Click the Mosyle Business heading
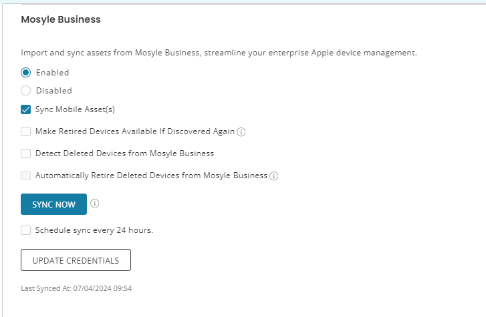 point(61,19)
